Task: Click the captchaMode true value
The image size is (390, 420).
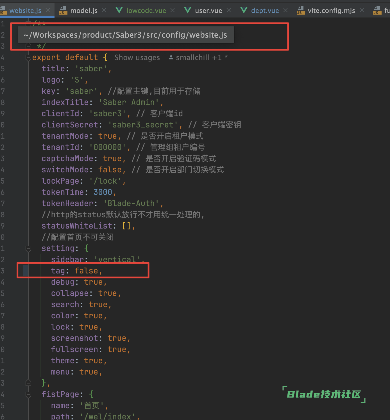Action: point(112,159)
